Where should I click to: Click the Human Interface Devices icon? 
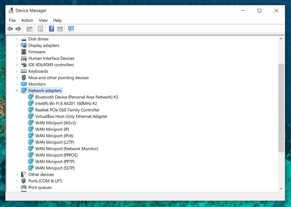[x=24, y=58]
